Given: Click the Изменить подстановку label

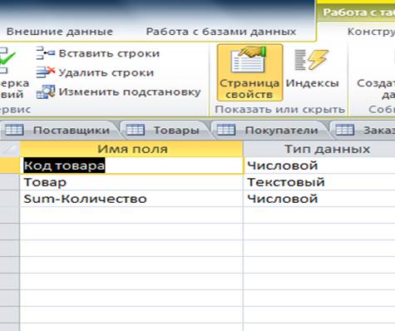Looking at the screenshot, I should click(x=130, y=91).
